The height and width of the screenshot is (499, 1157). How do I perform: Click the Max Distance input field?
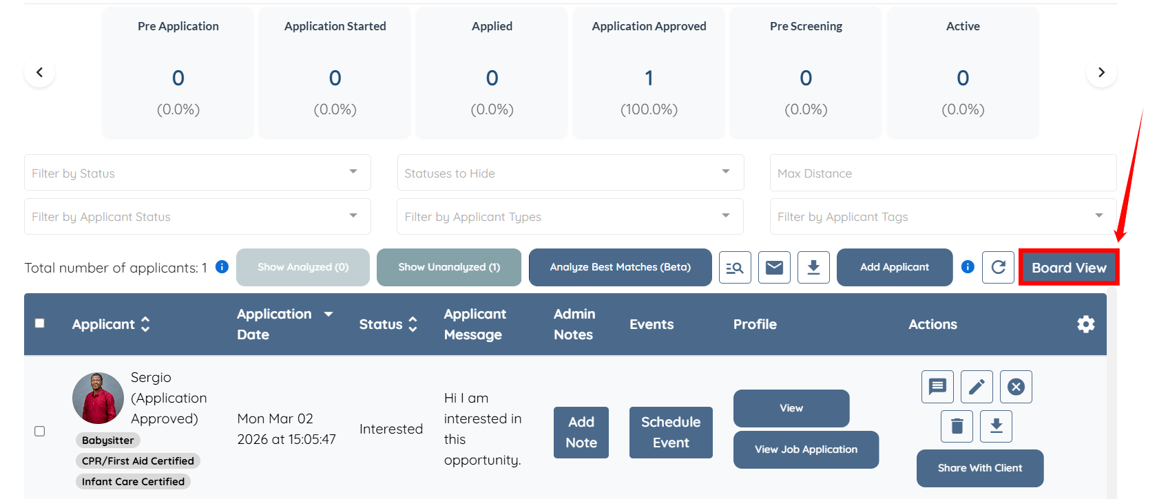point(942,173)
